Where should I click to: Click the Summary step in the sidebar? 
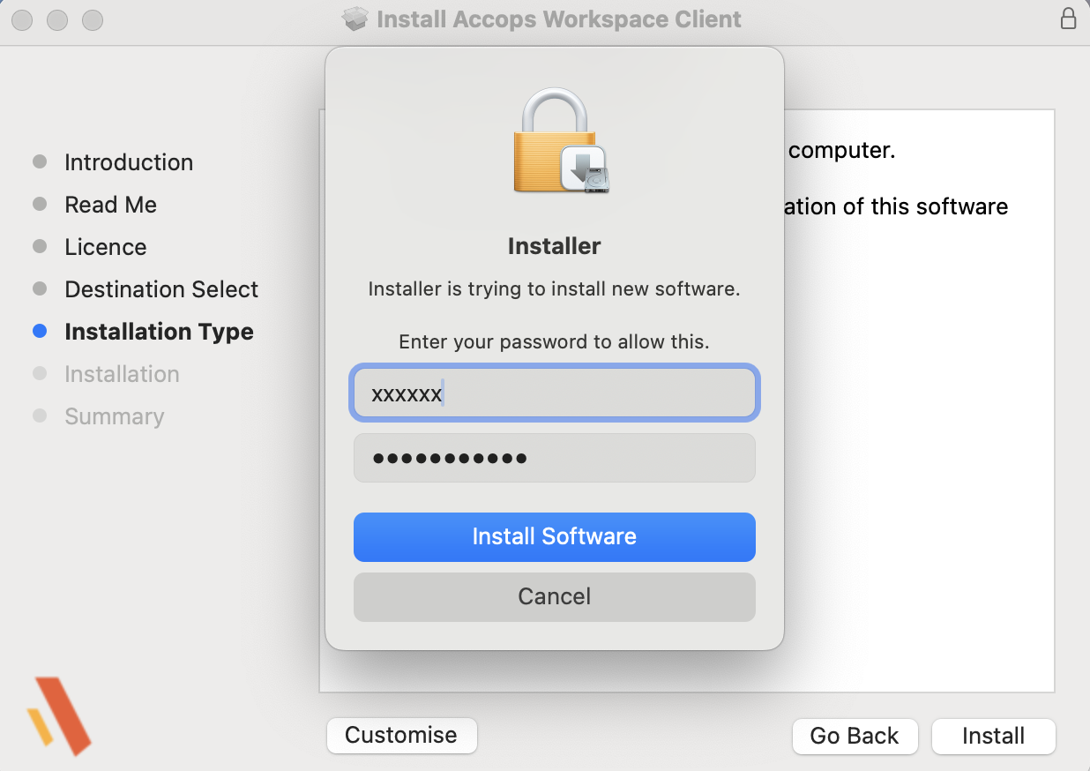click(x=114, y=416)
